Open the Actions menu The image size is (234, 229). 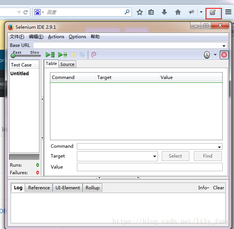click(56, 37)
